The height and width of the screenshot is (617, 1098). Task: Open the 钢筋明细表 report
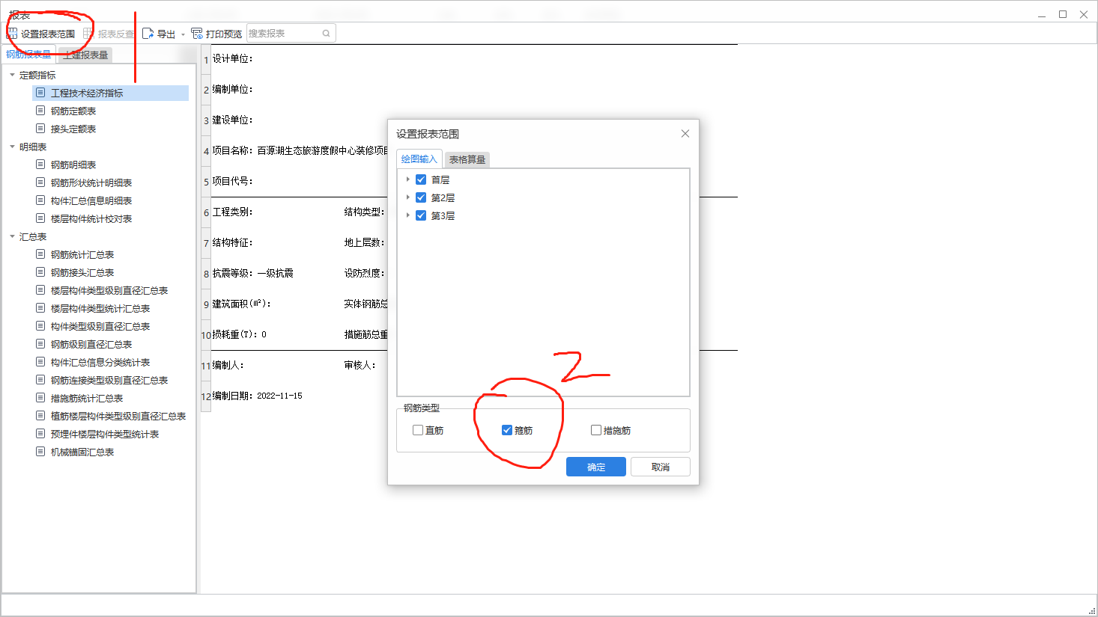73,165
